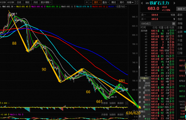Close the volume indicator sub-panel
186x120 pixels.
click(126, 103)
